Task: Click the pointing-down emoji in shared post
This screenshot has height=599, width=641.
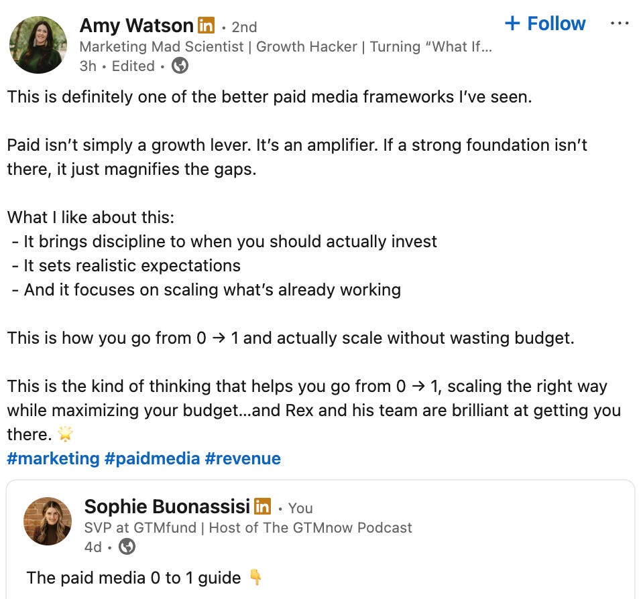Action: (x=256, y=578)
